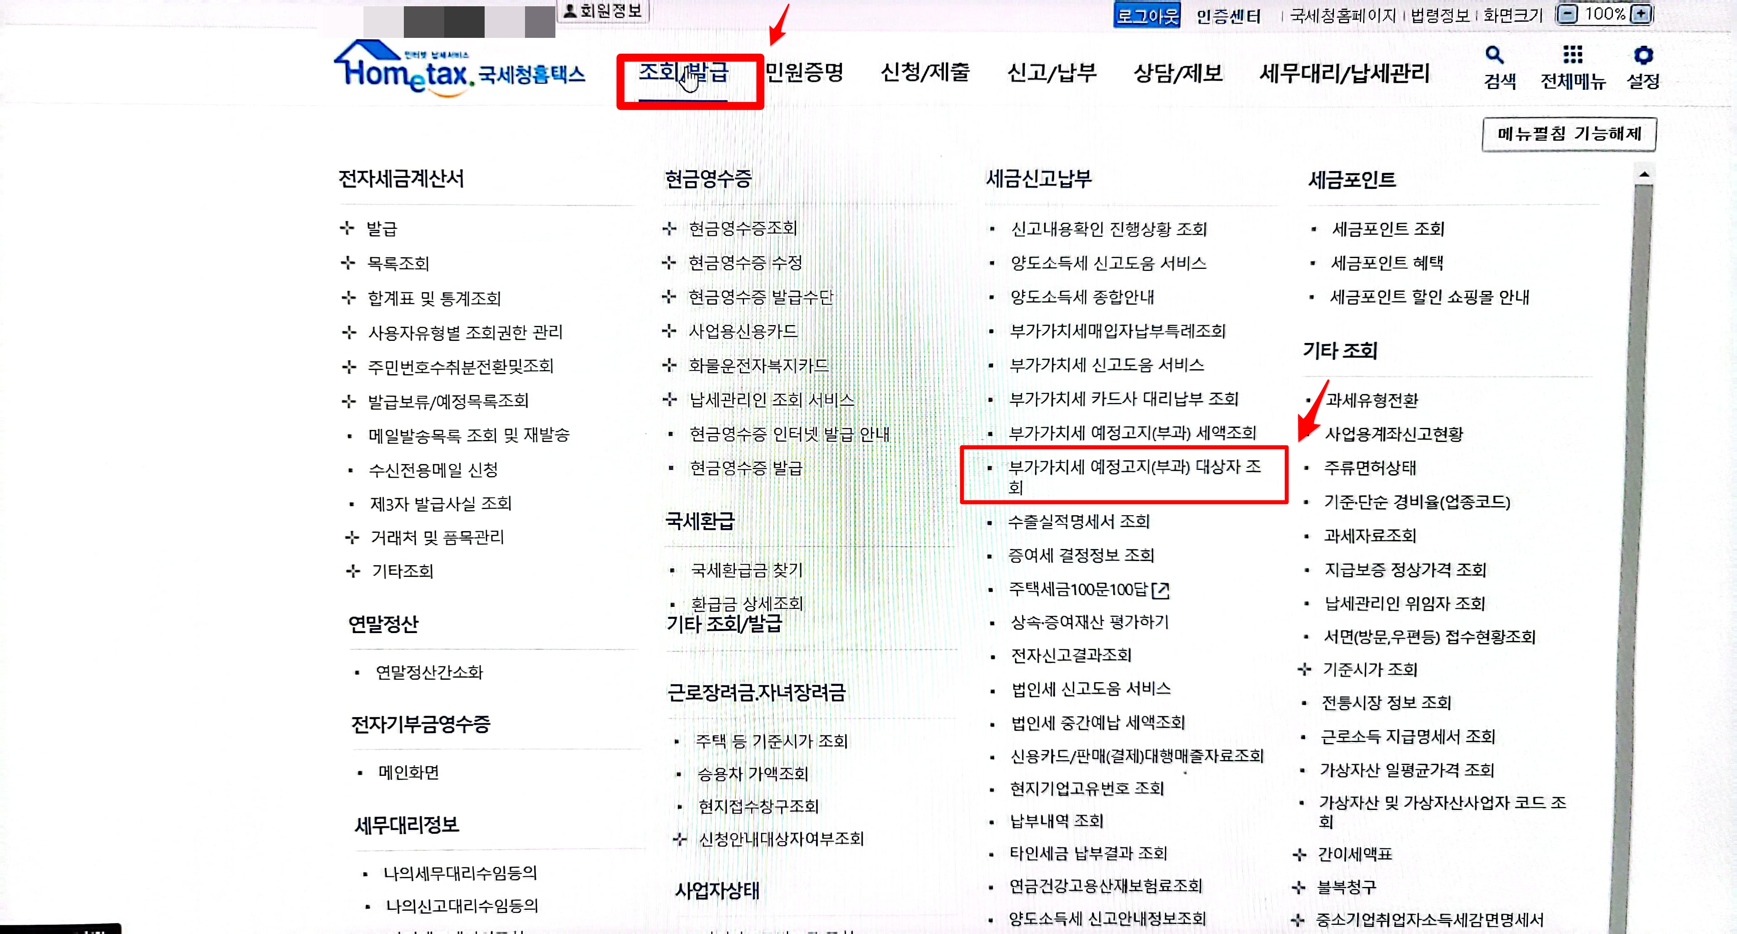Open the settings gear icon
This screenshot has height=934, width=1737.
click(x=1643, y=55)
